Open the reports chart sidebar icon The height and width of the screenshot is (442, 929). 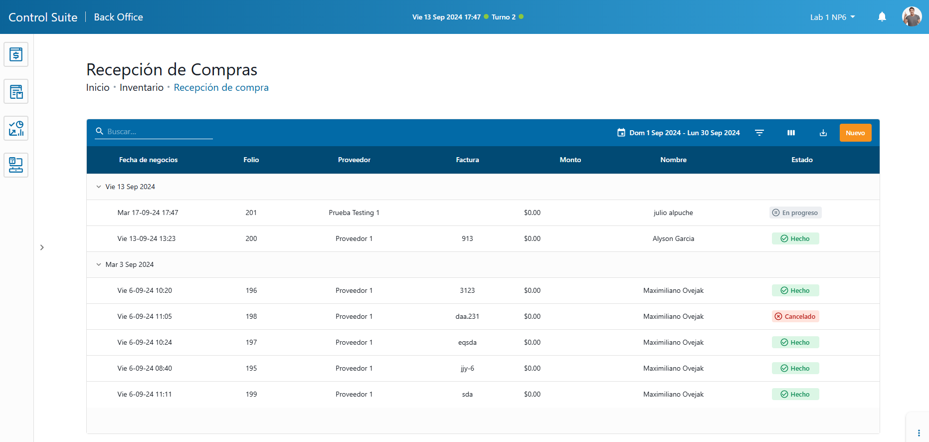pyautogui.click(x=16, y=128)
